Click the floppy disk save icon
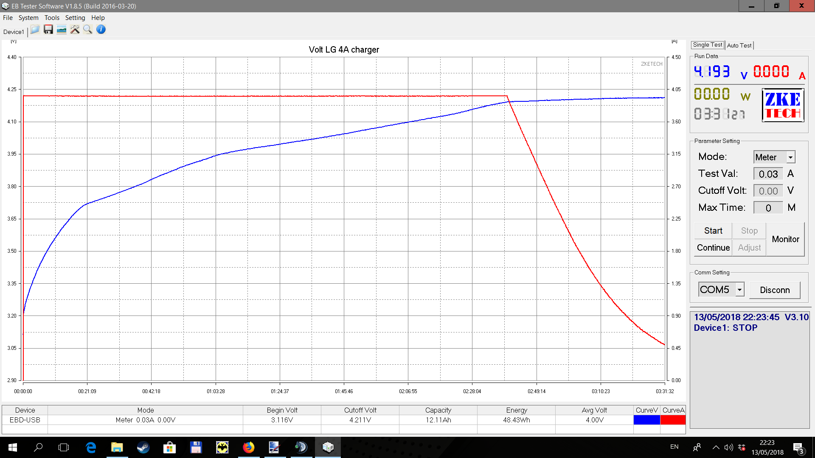Viewport: 815px width, 458px height. 48,29
